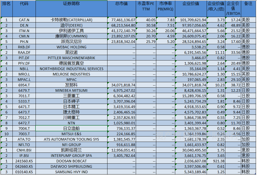Click the 川崎重工 name cell
This screenshot has width=257, height=175.
point(71,118)
